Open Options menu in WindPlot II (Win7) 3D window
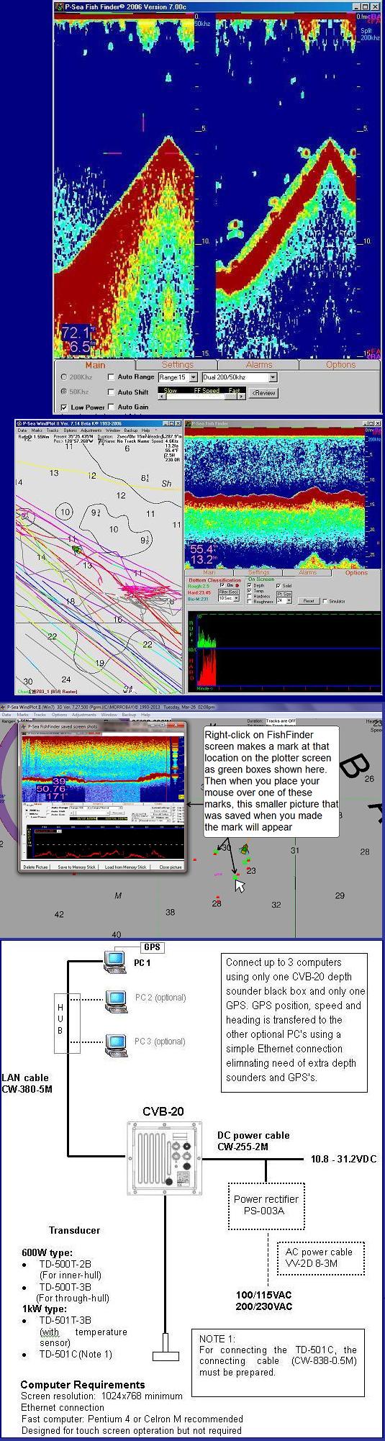This screenshot has width=385, height=1441. click(x=59, y=715)
